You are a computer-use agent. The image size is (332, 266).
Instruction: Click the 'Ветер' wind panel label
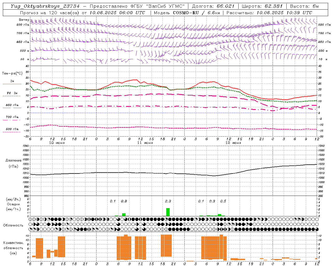[x=24, y=20]
